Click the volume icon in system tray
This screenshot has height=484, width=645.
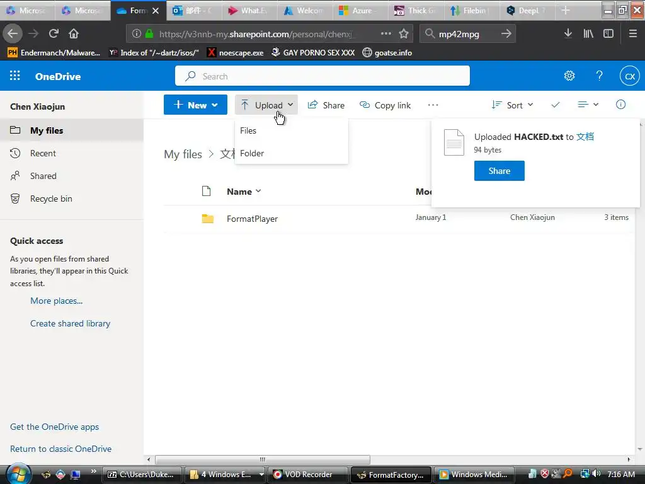pyautogui.click(x=597, y=474)
